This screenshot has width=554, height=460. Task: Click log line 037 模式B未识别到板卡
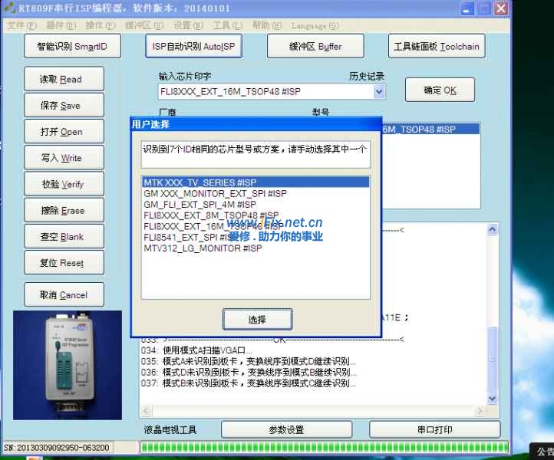point(249,383)
